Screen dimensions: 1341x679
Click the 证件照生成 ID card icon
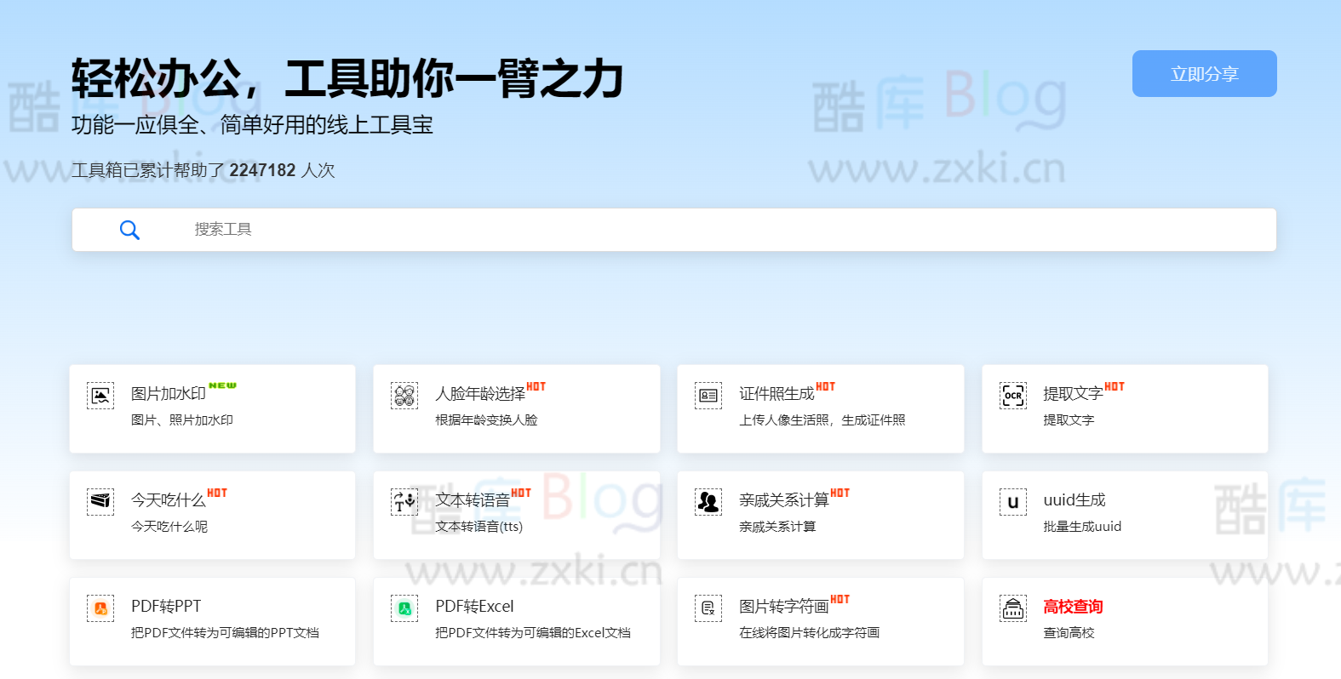tap(708, 396)
